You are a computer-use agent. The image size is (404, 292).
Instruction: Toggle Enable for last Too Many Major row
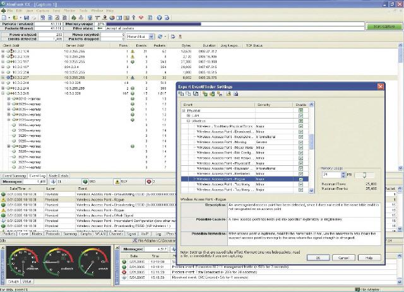[300, 190]
